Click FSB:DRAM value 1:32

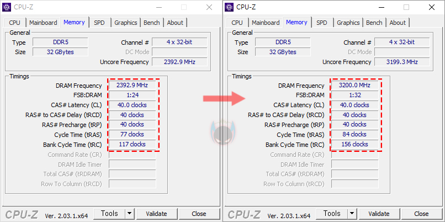(x=355, y=95)
